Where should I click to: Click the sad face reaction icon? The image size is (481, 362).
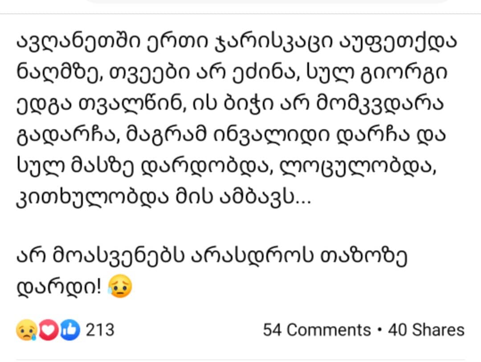pyautogui.click(x=27, y=330)
